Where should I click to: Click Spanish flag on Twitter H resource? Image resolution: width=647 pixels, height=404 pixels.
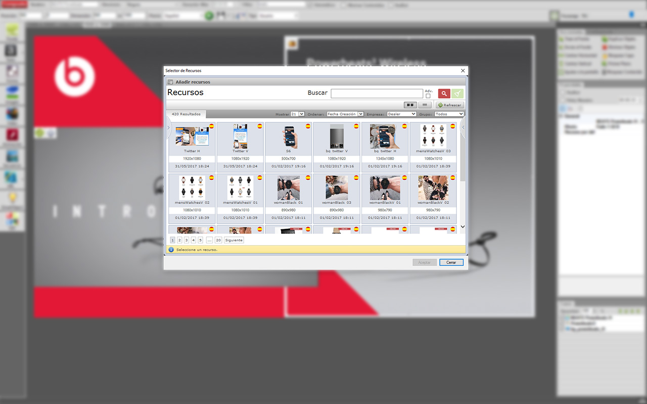click(x=211, y=126)
